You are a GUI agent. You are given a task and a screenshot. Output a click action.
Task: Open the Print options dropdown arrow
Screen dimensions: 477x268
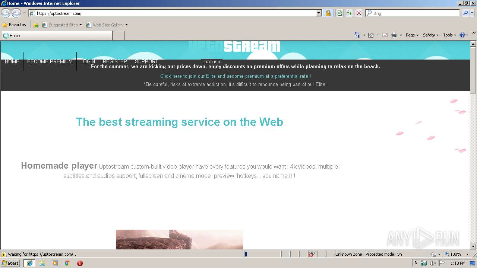pos(401,35)
